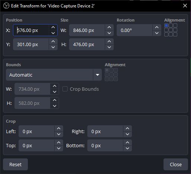Open the Bounds type Automatic dropdown
This screenshot has height=174, width=191.
[x=54, y=75]
